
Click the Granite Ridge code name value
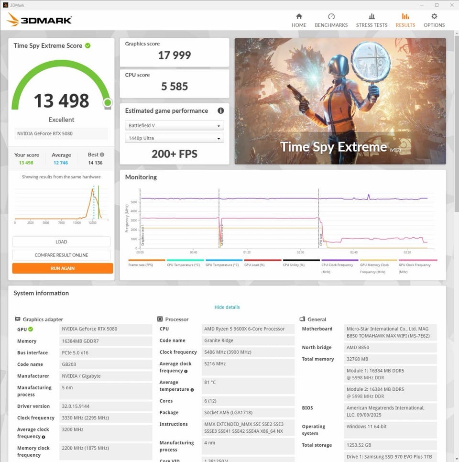[x=248, y=341]
